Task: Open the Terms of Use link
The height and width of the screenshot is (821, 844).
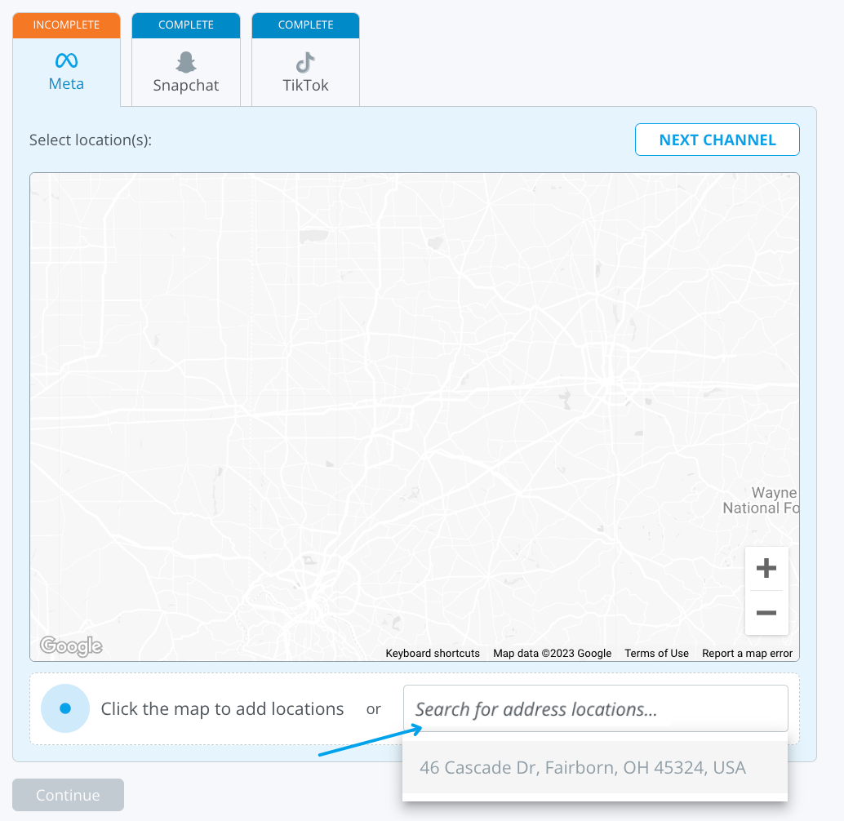Action: (656, 654)
